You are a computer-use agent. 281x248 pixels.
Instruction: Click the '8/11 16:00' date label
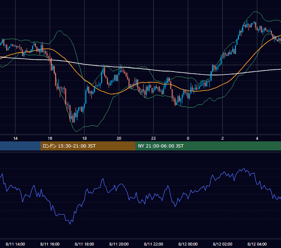pos(50,244)
